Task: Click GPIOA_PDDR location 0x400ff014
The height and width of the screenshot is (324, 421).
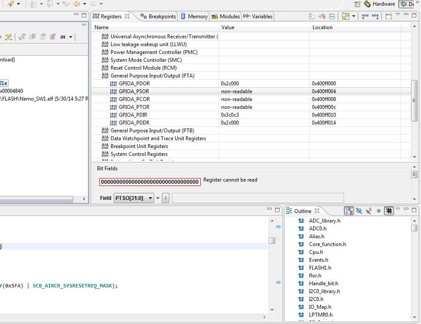Action: pyautogui.click(x=324, y=123)
